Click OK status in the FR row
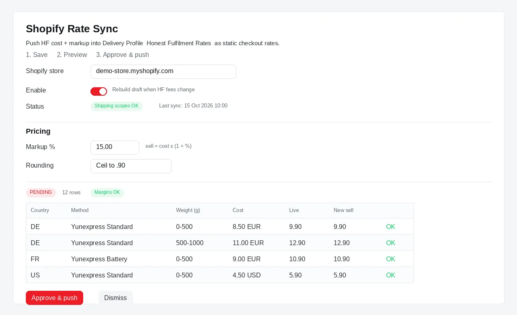Viewport: 517px width, 315px height. coord(391,259)
